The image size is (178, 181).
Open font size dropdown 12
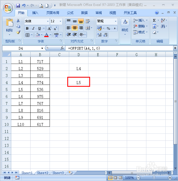click(60, 21)
